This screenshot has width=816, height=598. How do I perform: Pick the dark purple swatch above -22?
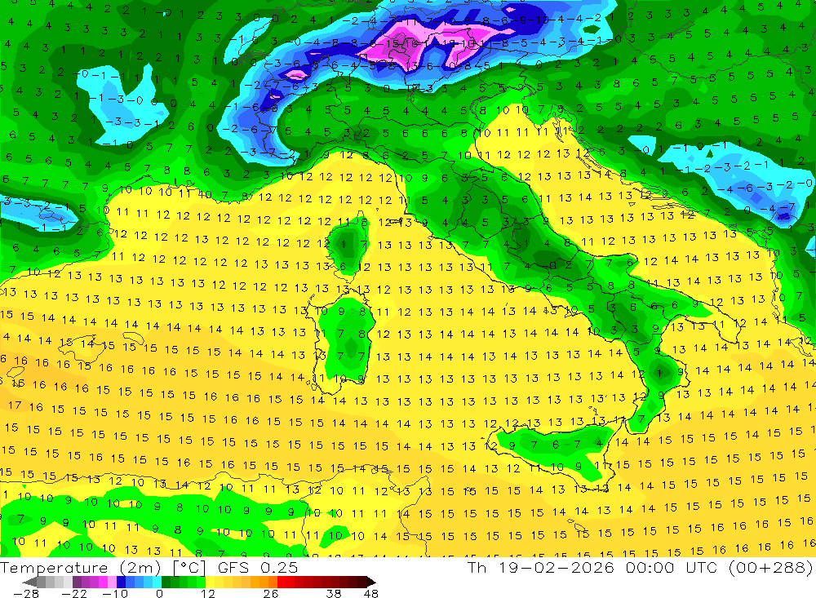(77, 582)
